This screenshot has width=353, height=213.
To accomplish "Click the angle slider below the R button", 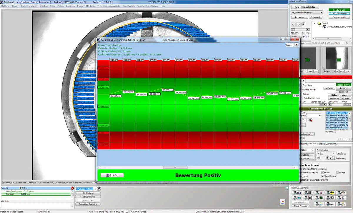I will coord(301,30).
